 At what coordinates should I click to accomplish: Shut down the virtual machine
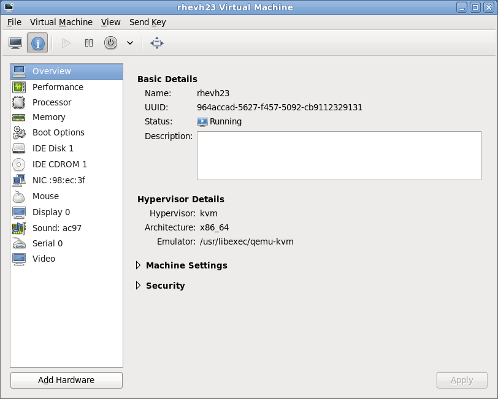(111, 43)
